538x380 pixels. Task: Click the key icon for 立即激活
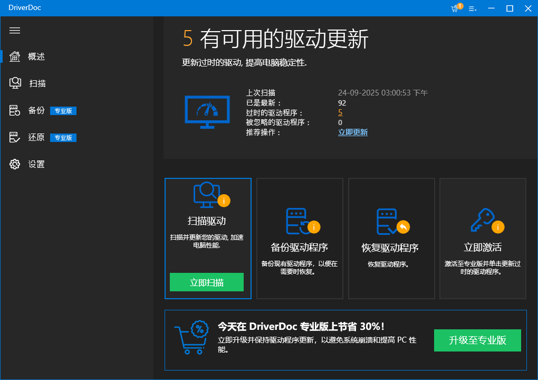(x=483, y=221)
